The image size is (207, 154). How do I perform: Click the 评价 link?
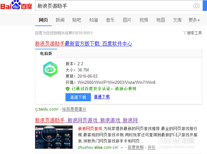[151, 147]
